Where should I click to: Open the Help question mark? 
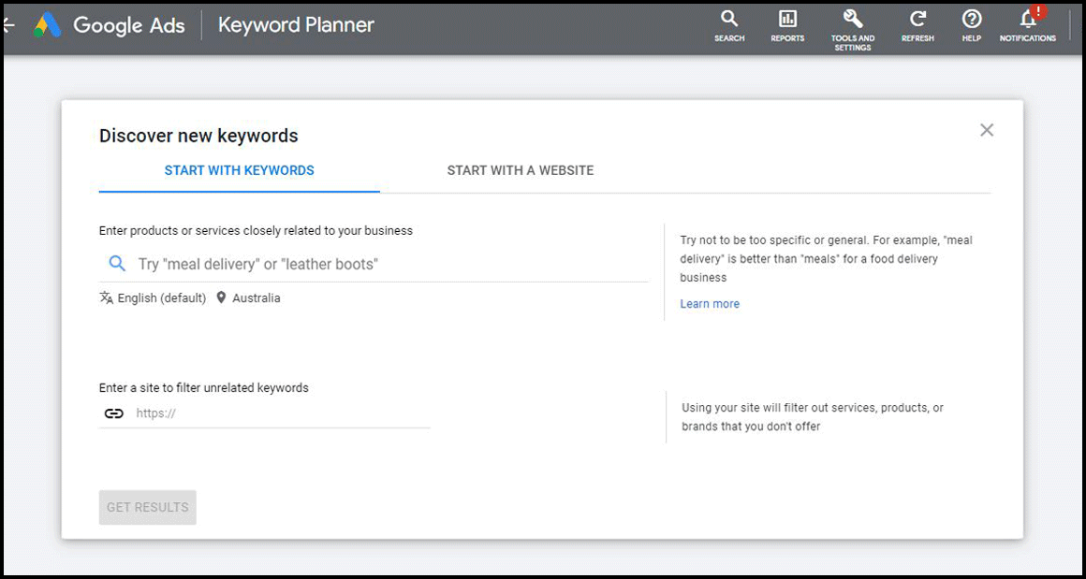pyautogui.click(x=972, y=24)
